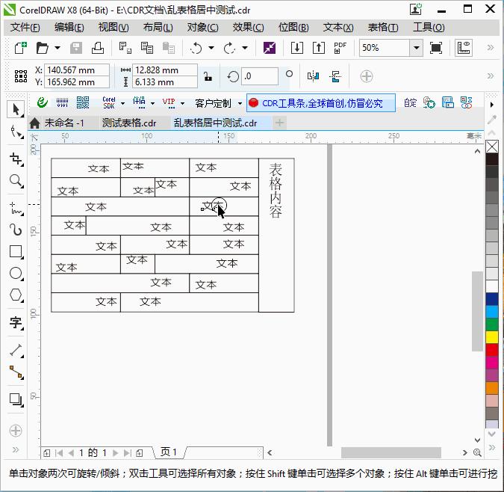
Task: Click the Copy icon
Action: point(147,48)
